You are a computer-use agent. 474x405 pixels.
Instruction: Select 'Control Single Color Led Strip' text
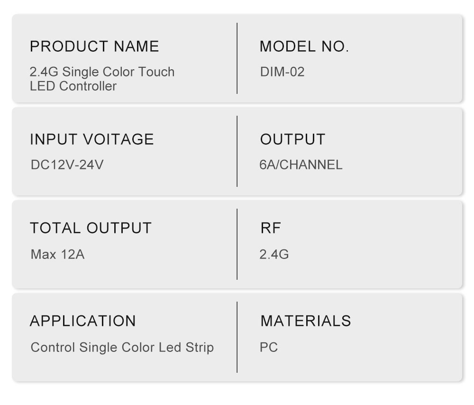pyautogui.click(x=122, y=348)
